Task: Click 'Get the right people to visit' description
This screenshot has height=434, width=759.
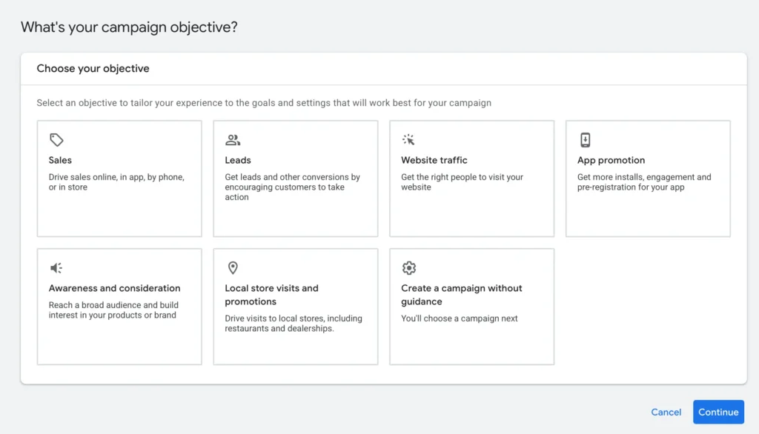Action: [x=462, y=182]
